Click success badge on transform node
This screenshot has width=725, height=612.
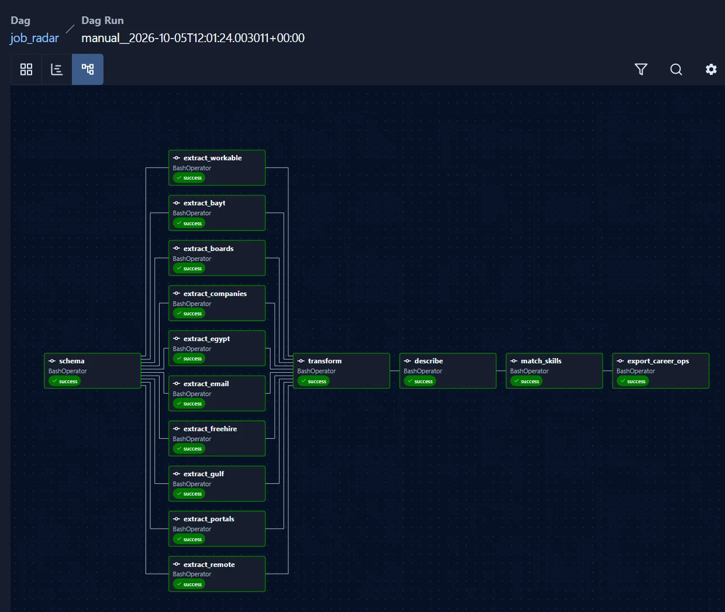coord(313,381)
